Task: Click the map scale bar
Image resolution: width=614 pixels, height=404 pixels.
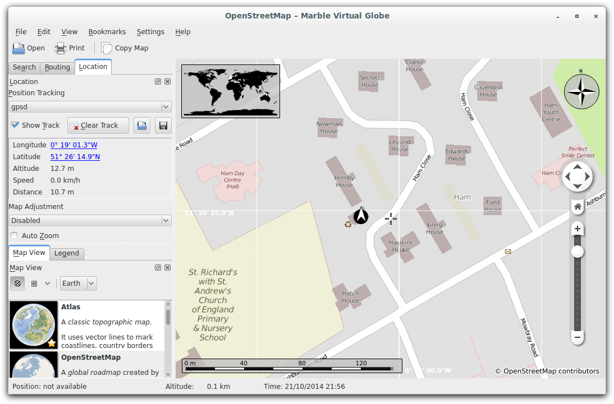Action: pyautogui.click(x=292, y=365)
